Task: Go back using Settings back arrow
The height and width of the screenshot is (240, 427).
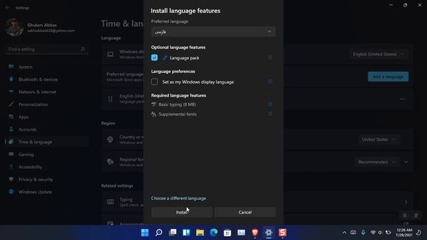Action: click(7, 8)
